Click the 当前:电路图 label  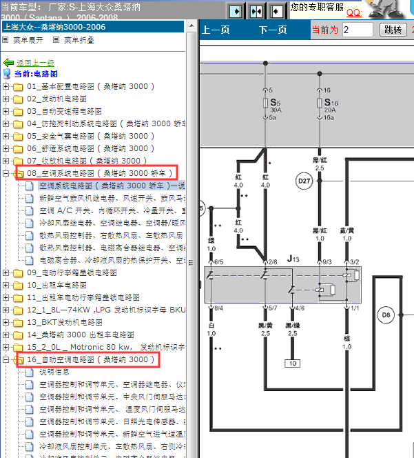coord(36,74)
